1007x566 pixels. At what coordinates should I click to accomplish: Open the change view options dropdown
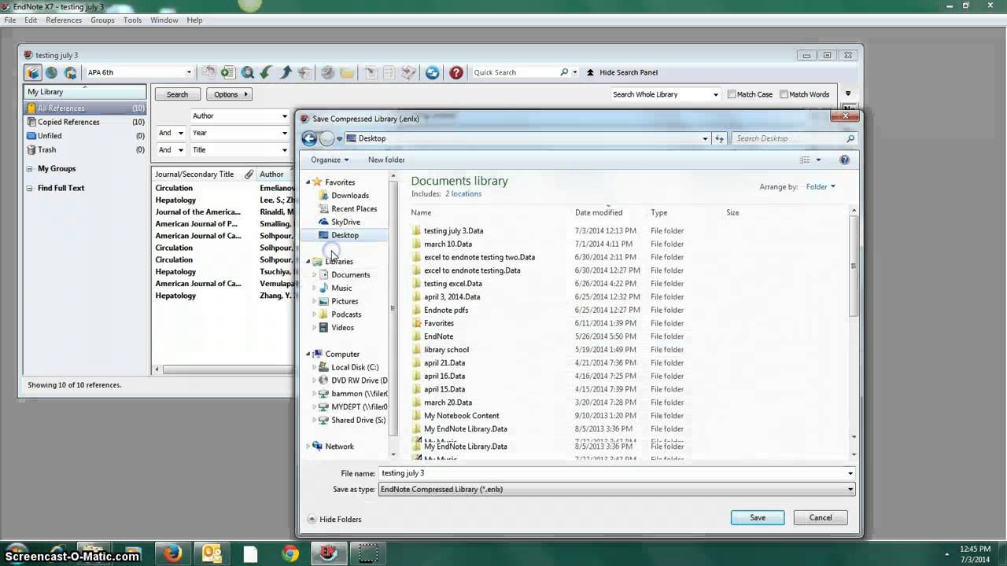pos(818,160)
